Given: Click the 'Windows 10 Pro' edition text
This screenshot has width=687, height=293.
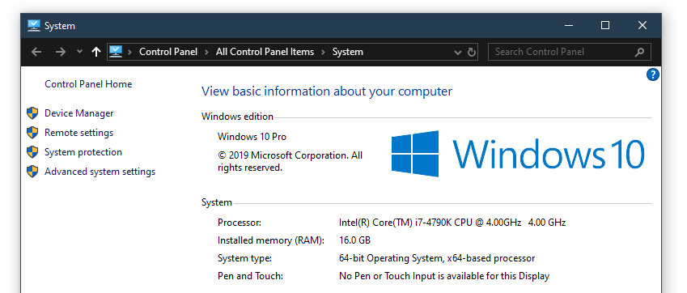Looking at the screenshot, I should [x=252, y=137].
